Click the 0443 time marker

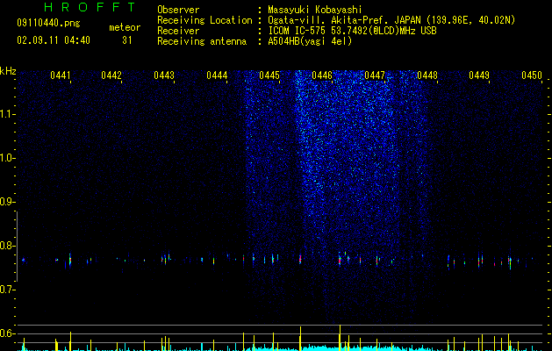coord(164,75)
